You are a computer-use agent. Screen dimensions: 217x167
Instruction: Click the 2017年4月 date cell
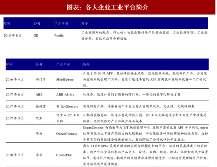[x=15, y=106]
